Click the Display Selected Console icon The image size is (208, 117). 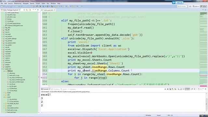(194, 89)
